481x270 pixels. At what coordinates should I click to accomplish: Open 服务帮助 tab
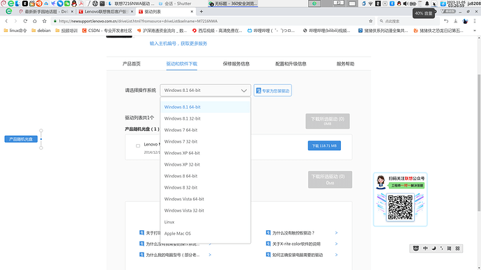[345, 64]
